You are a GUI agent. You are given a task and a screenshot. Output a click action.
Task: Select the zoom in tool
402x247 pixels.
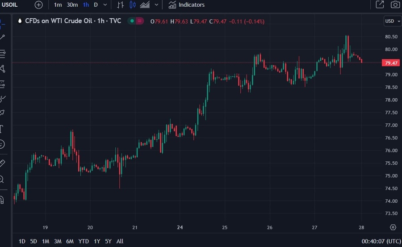(x=2, y=179)
